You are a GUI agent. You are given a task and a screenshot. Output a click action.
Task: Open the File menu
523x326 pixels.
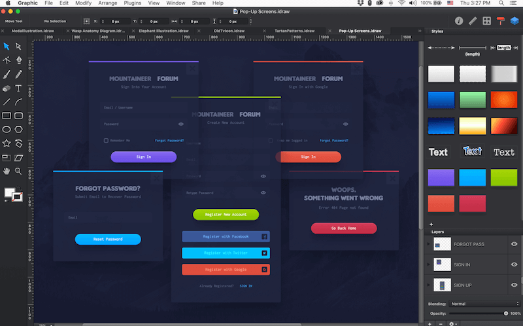[x=48, y=3]
